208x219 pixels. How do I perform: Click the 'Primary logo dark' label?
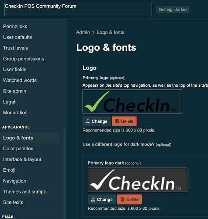tap(106, 163)
